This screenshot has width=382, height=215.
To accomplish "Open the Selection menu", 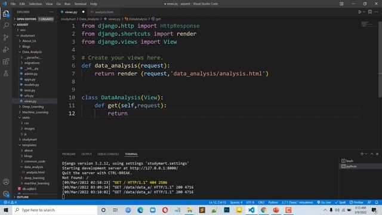I will tap(35, 4).
